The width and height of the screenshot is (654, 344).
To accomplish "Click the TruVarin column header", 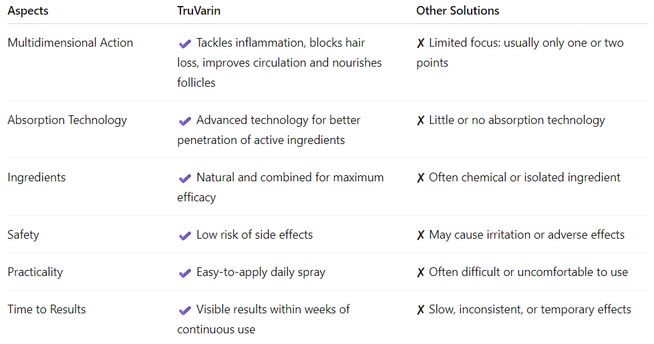I will click(x=198, y=11).
